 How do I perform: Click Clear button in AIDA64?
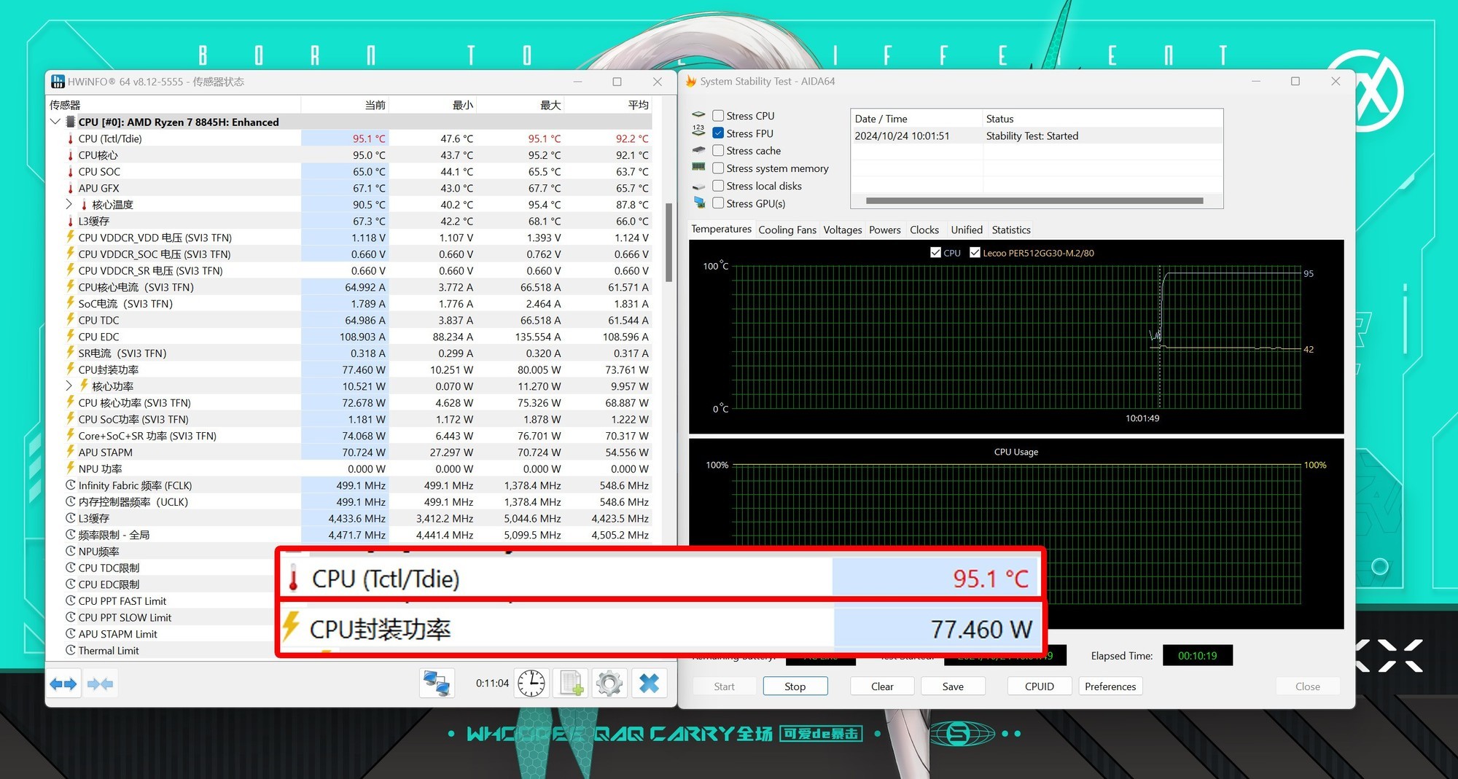[881, 686]
